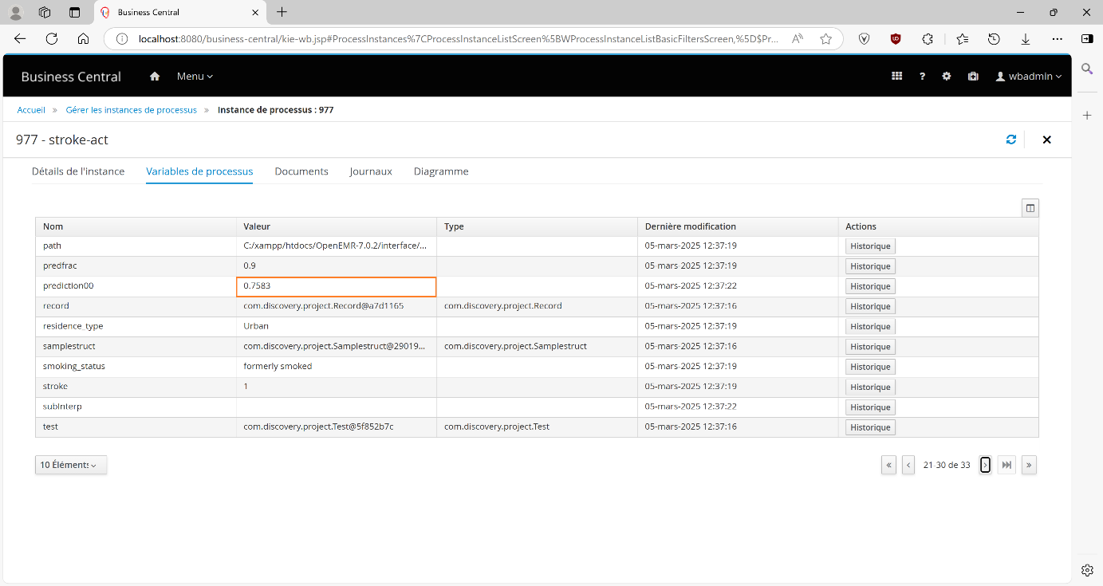Click the admin toolkit icon beside the gear
Image resolution: width=1103 pixels, height=586 pixels.
click(972, 76)
